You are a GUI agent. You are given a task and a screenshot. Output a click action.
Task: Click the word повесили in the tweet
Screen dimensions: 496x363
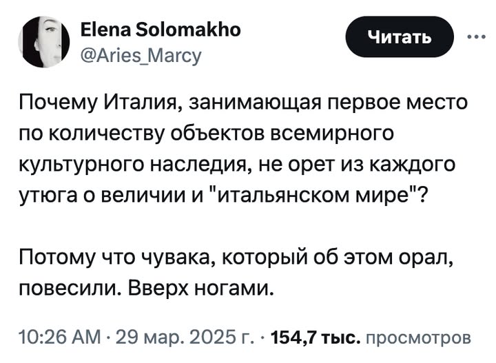point(66,284)
